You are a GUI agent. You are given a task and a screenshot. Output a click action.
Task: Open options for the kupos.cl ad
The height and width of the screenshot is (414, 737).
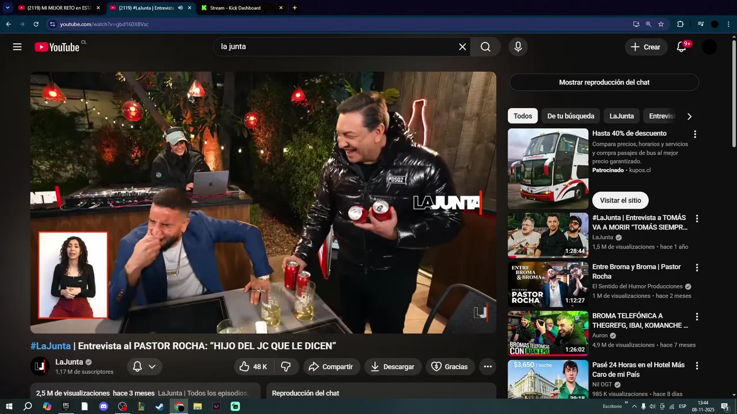click(695, 135)
